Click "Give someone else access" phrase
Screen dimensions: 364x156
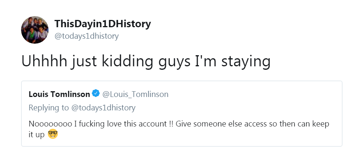pos(210,125)
